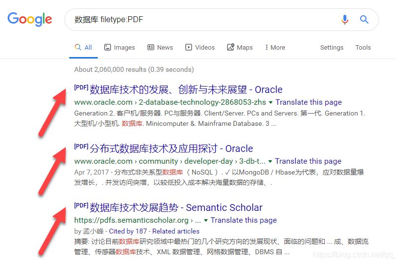Screen dimensions: 396x266
Task: Click the www.oracle.com › community › developer-day URL
Action: click(170, 161)
